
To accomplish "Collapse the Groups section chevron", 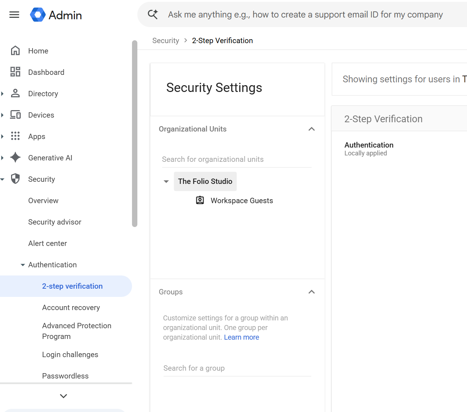I will [x=311, y=292].
